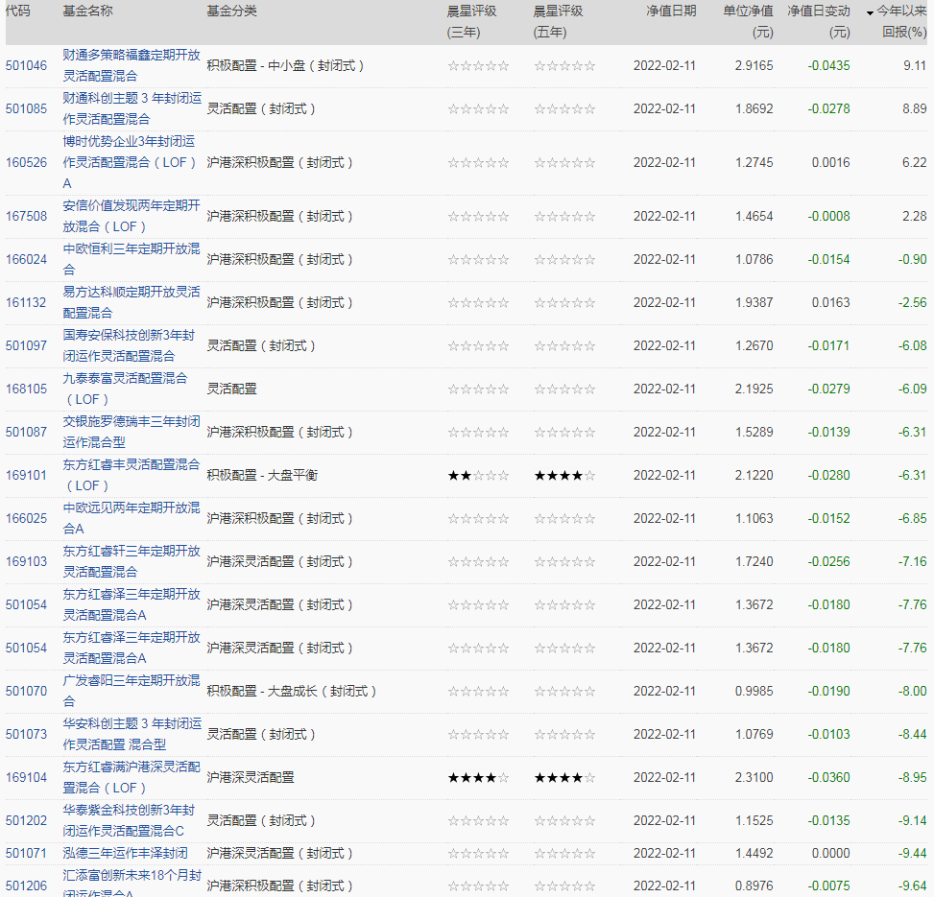Open fund code 501046 link
The width and height of the screenshot is (934, 897).
pyautogui.click(x=26, y=65)
